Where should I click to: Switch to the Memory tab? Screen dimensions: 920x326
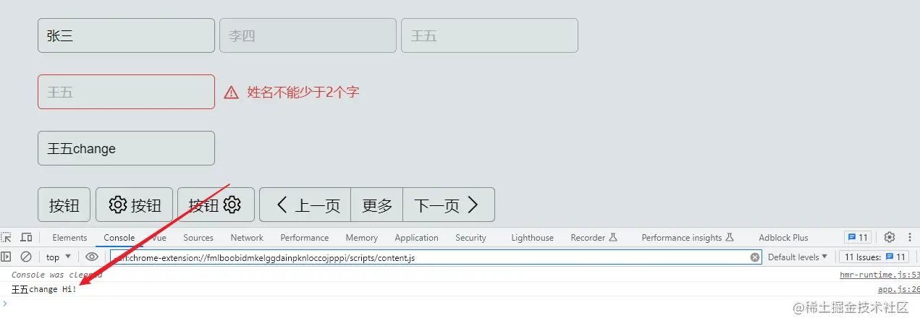click(x=362, y=237)
